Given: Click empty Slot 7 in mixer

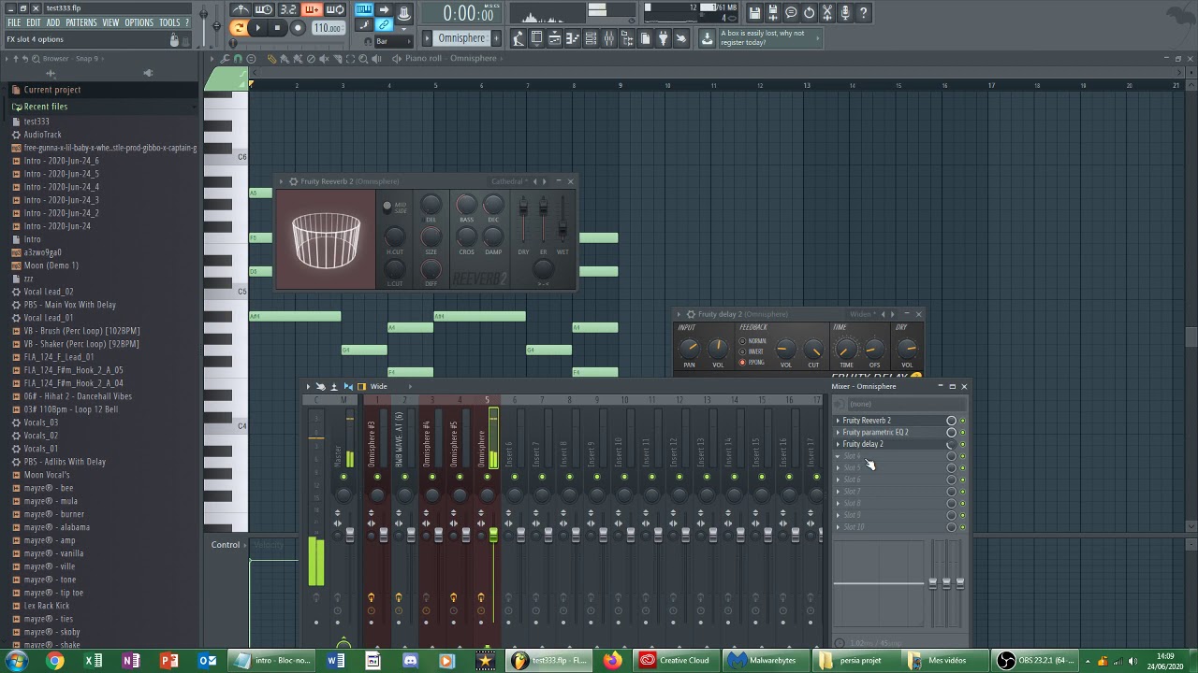Looking at the screenshot, I should click(x=894, y=492).
